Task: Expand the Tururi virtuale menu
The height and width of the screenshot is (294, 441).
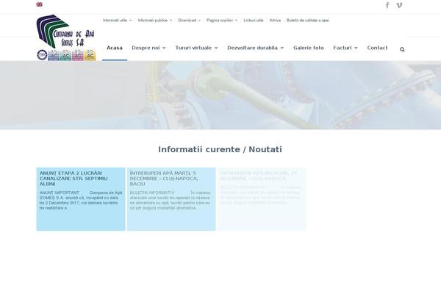Action: point(196,48)
